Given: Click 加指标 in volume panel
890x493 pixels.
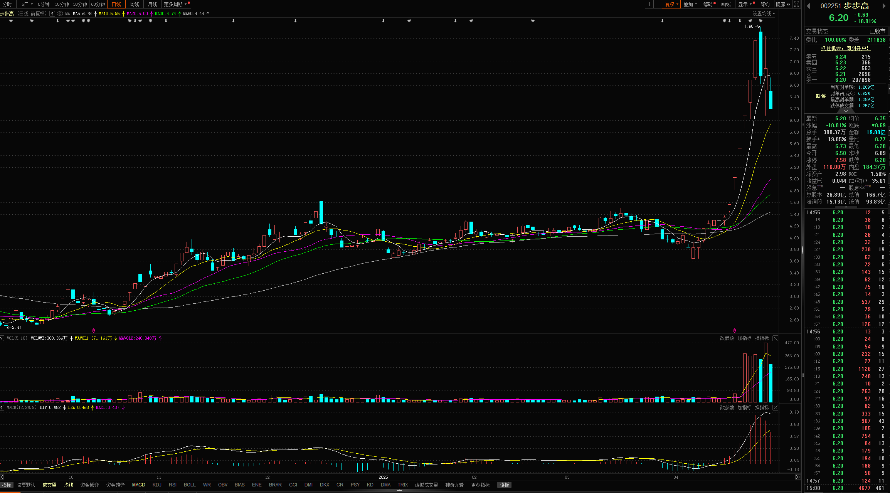Looking at the screenshot, I should coord(744,338).
